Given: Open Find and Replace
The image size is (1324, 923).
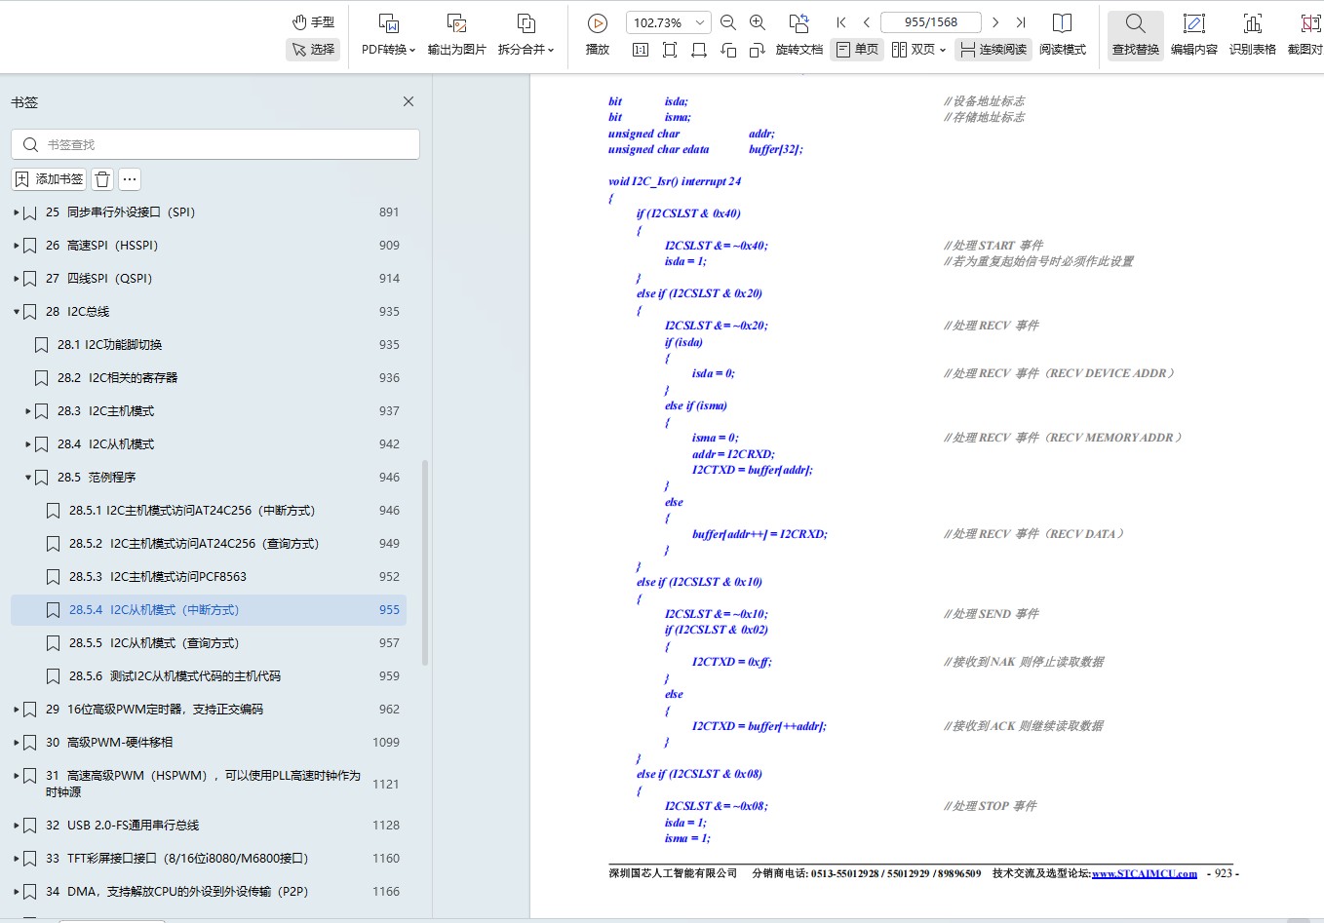Looking at the screenshot, I should 1136,35.
